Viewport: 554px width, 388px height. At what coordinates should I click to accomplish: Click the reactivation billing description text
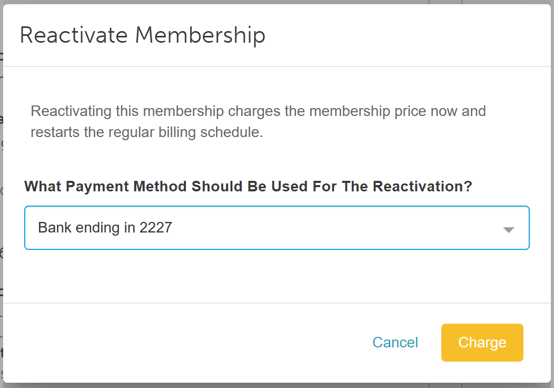(258, 121)
